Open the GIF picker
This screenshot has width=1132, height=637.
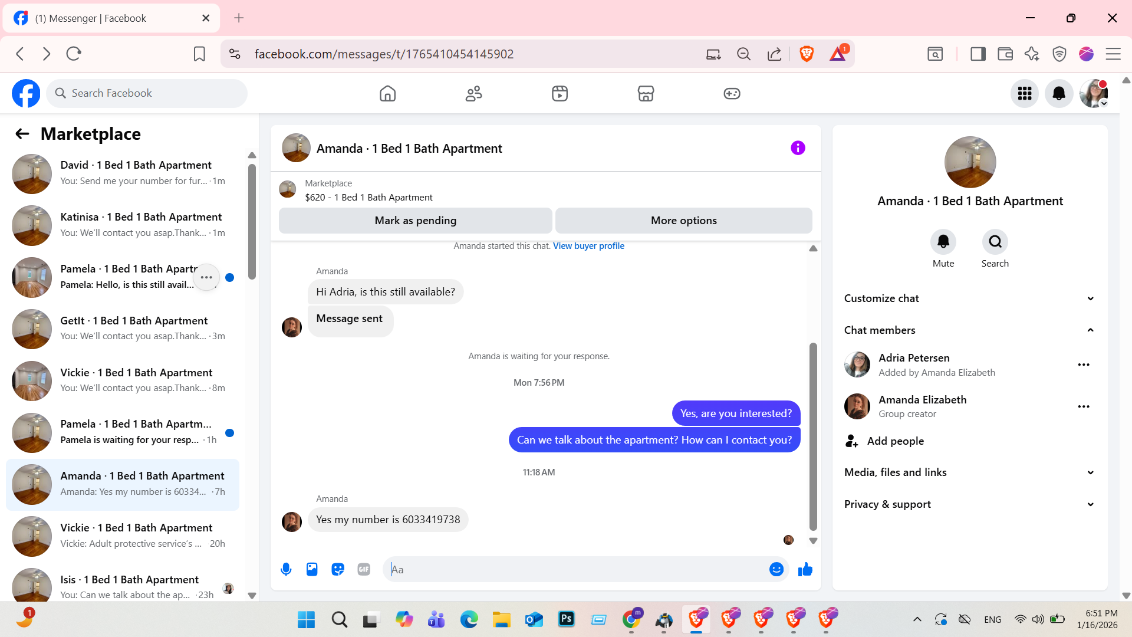click(364, 569)
